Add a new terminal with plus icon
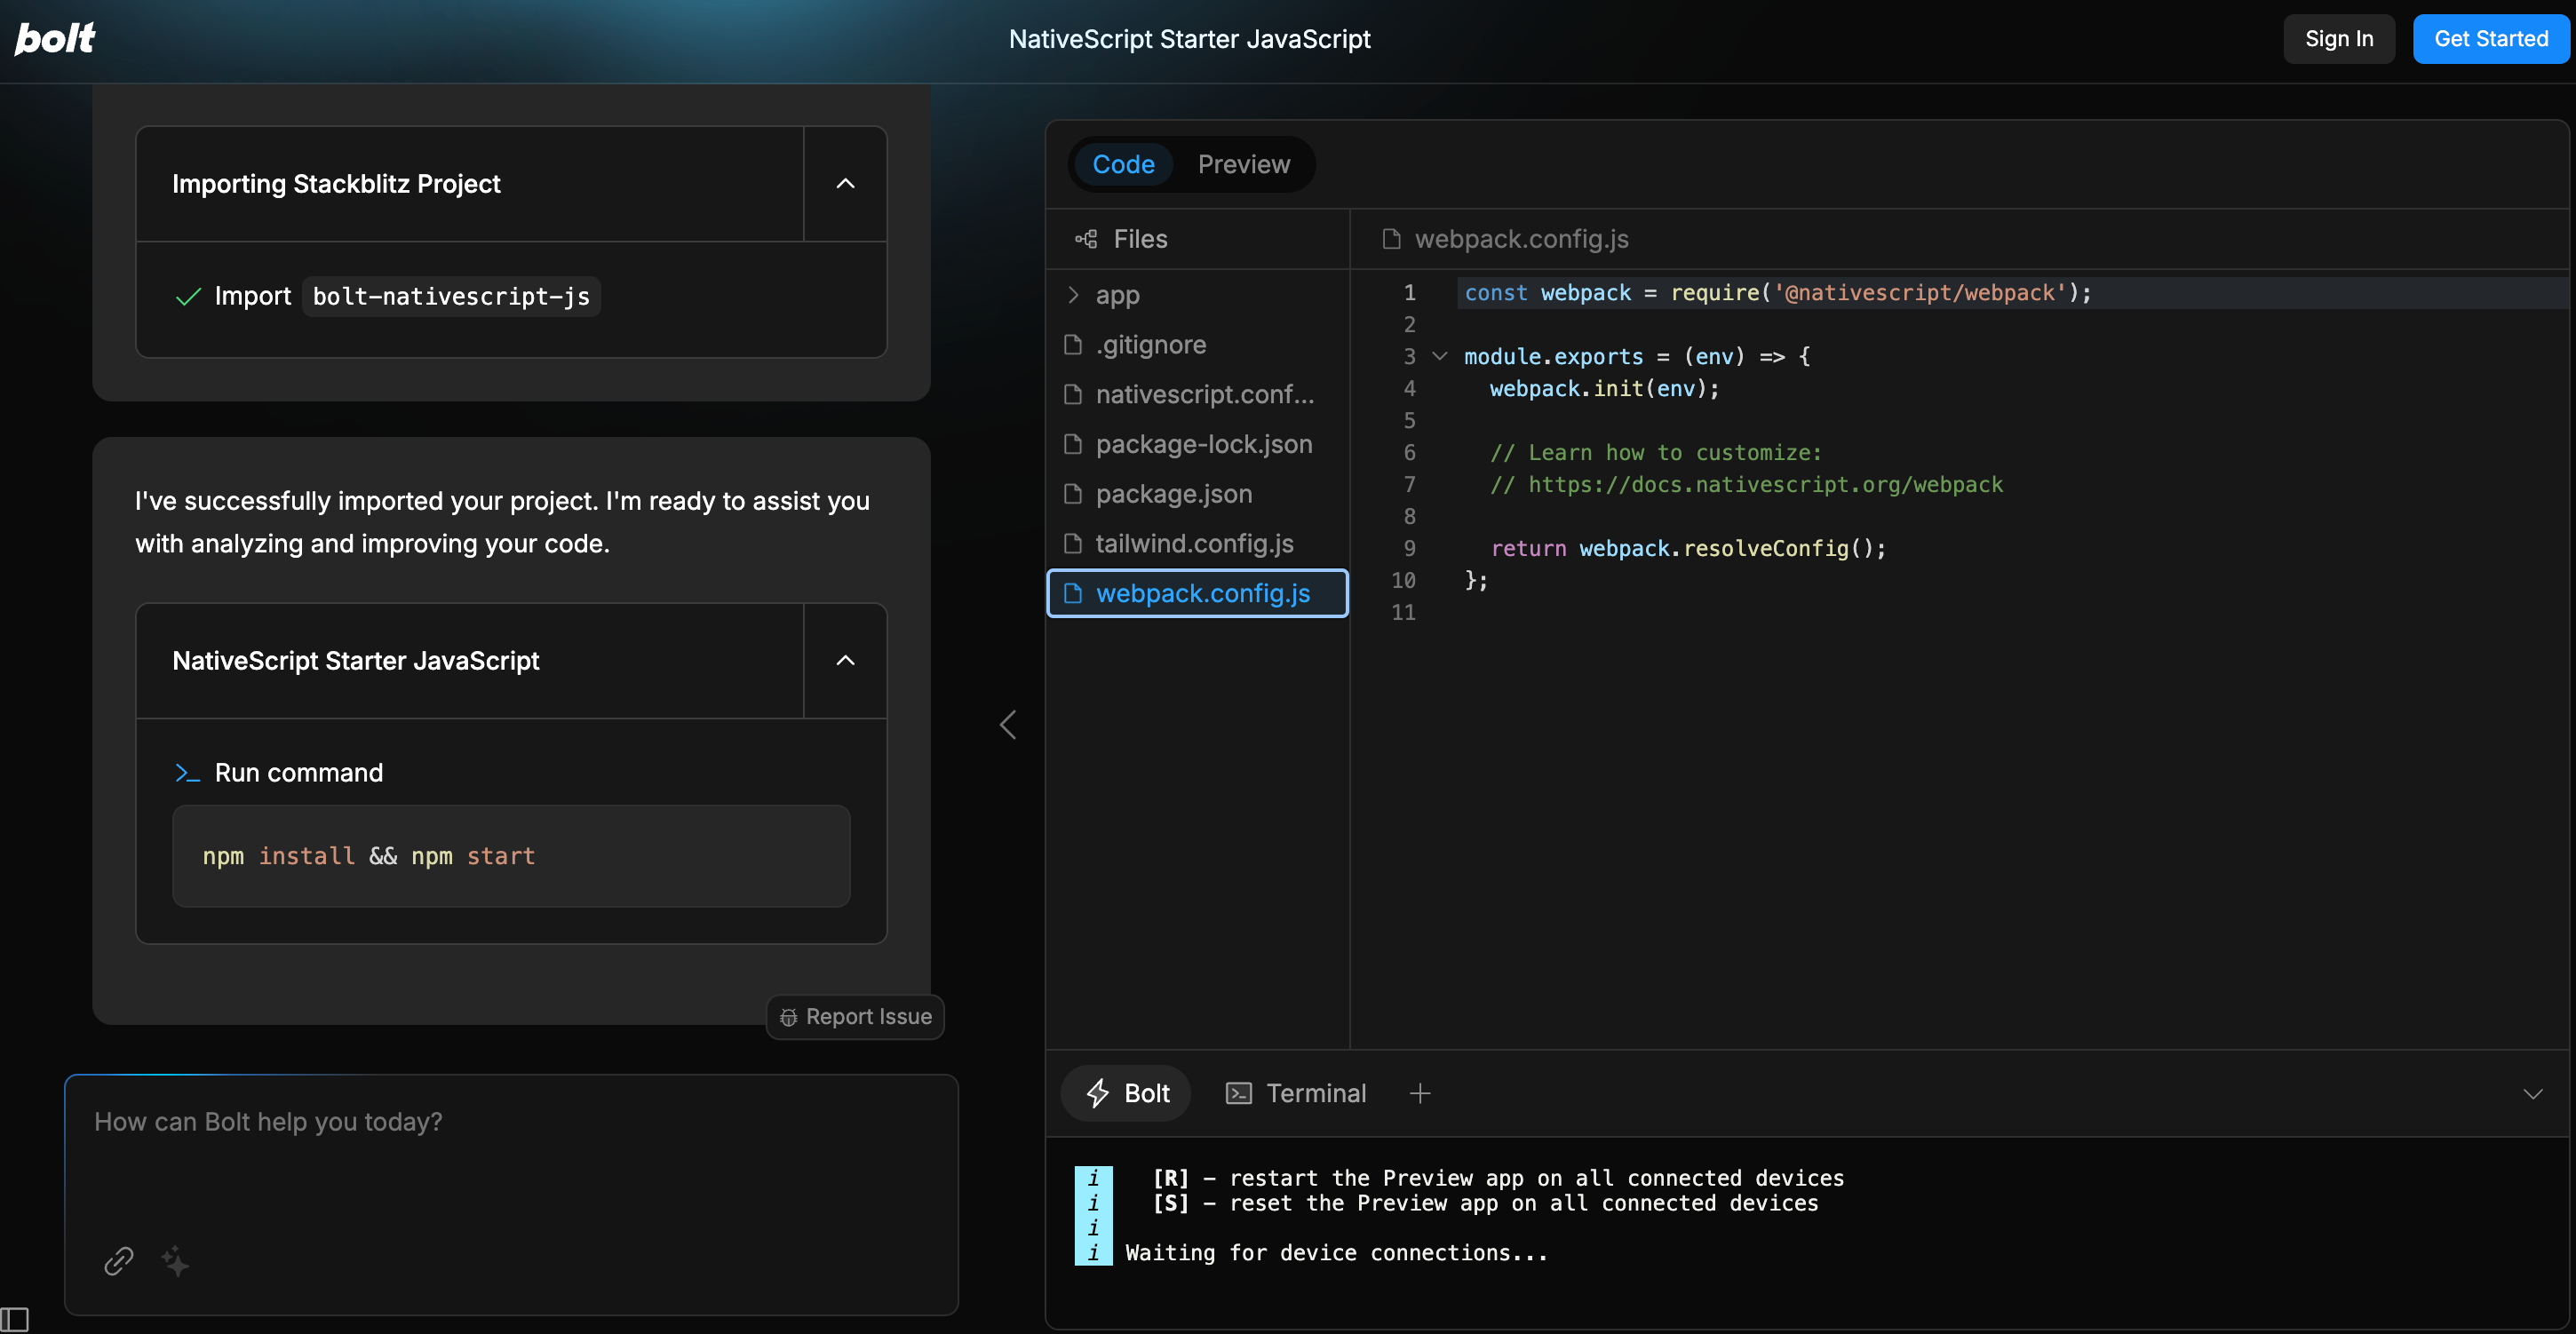The height and width of the screenshot is (1334, 2576). (1420, 1093)
